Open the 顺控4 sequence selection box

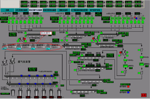[x=55, y=47]
